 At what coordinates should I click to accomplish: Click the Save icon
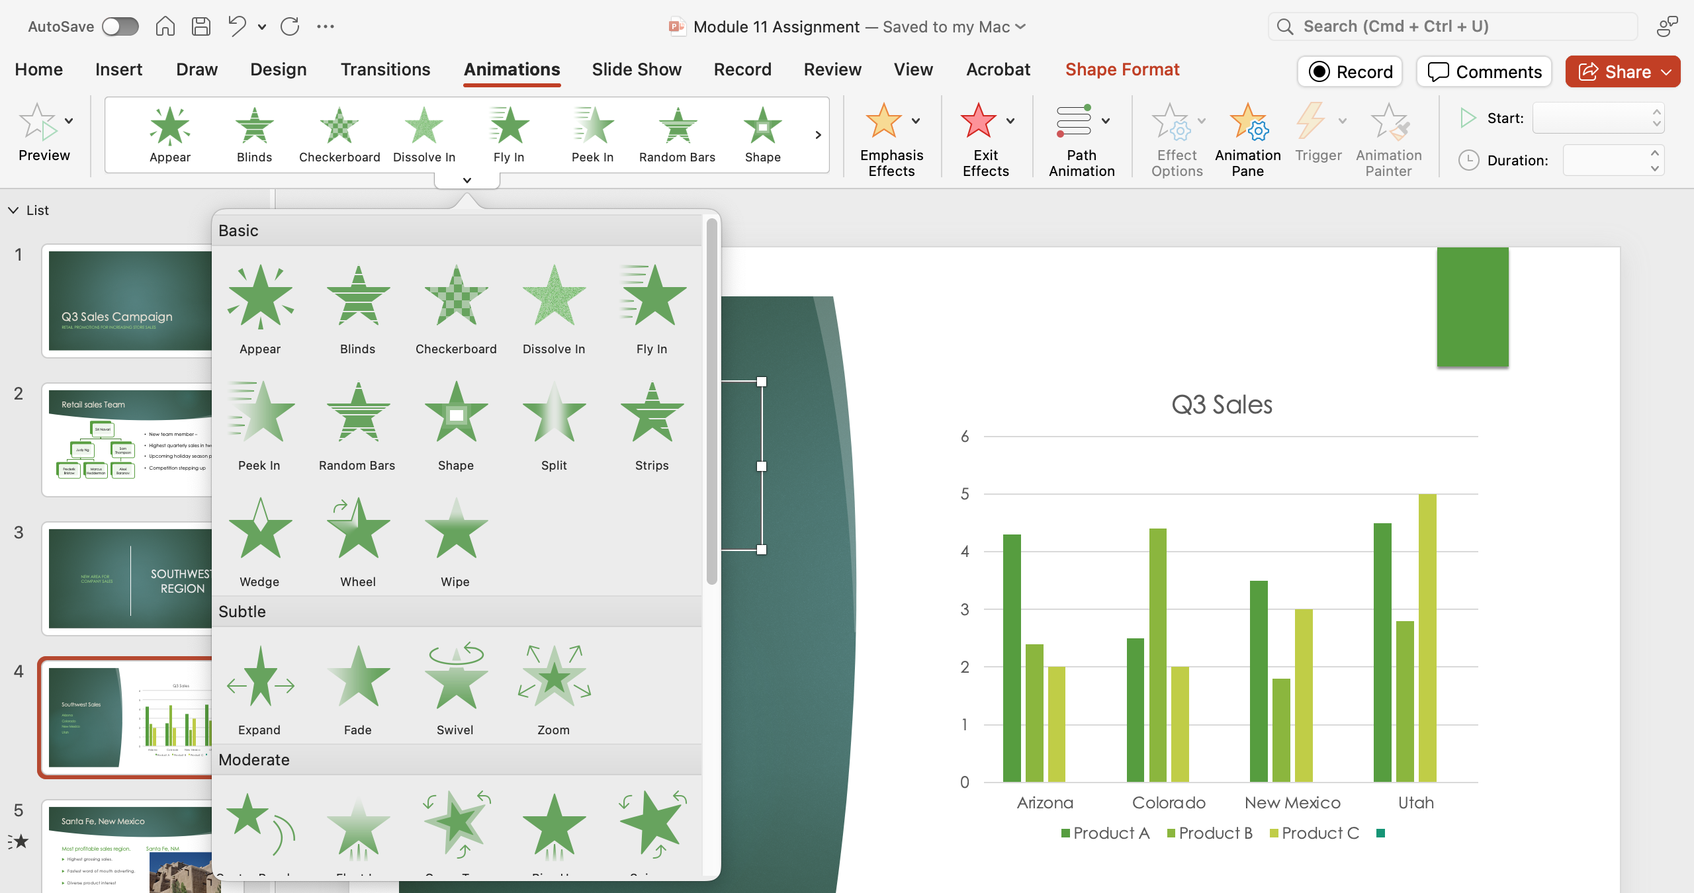click(201, 26)
